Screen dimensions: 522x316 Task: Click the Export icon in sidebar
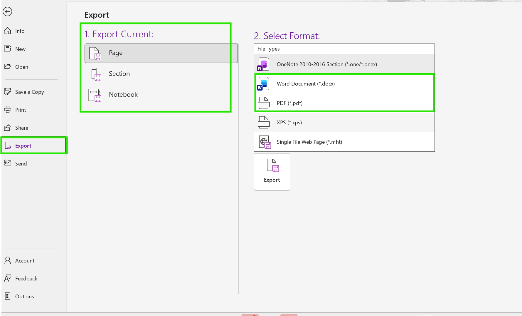point(8,145)
